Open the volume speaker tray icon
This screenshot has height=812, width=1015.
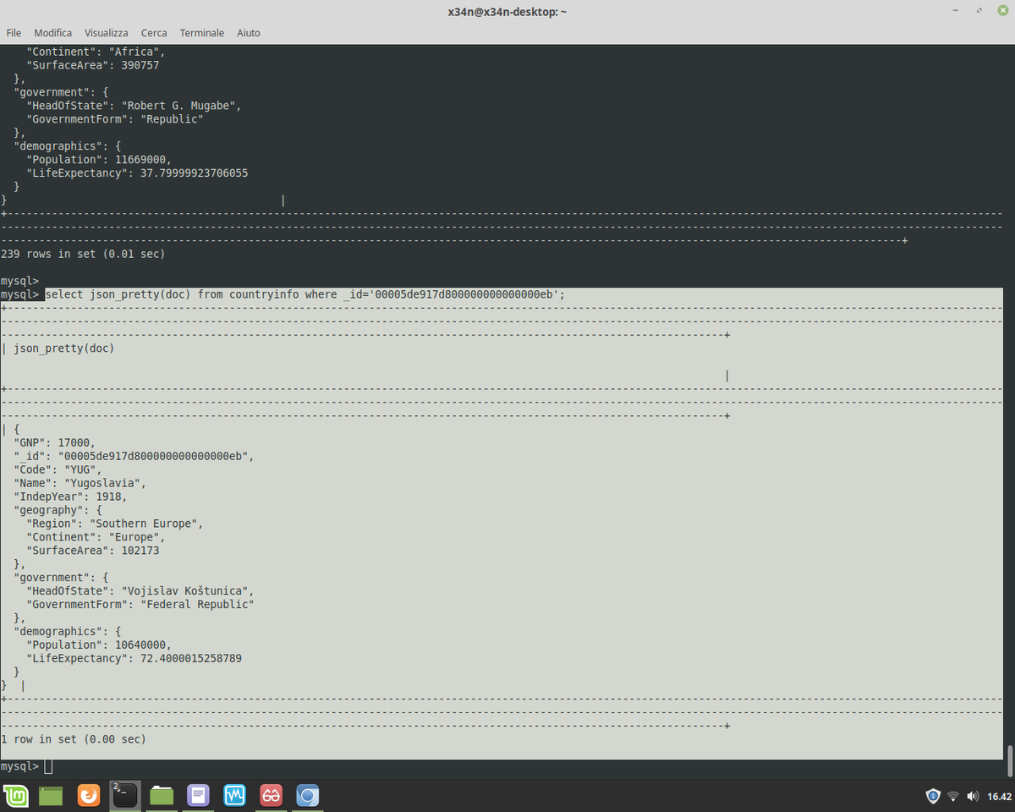973,796
